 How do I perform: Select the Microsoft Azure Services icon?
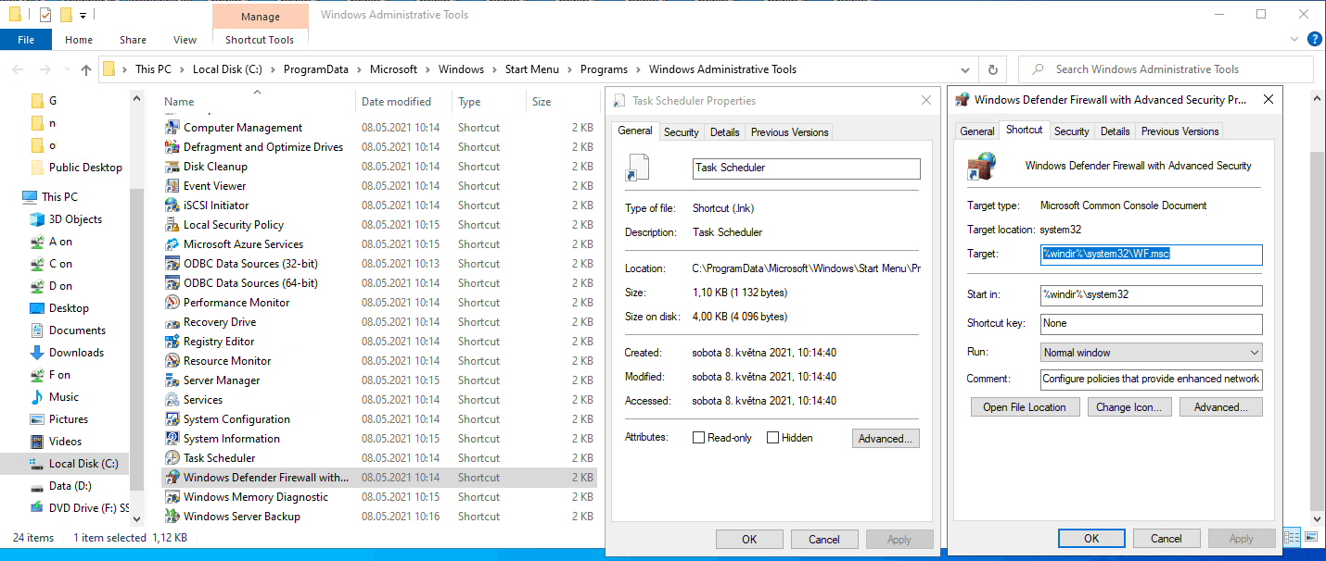coord(172,244)
